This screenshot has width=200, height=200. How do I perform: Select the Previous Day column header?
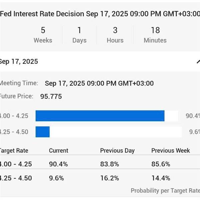[x=117, y=150]
